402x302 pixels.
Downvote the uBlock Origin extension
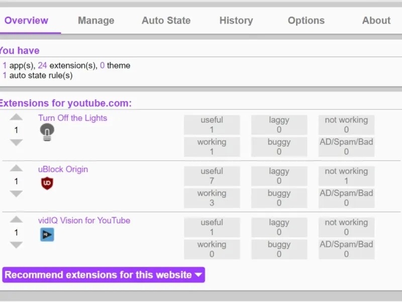(17, 194)
